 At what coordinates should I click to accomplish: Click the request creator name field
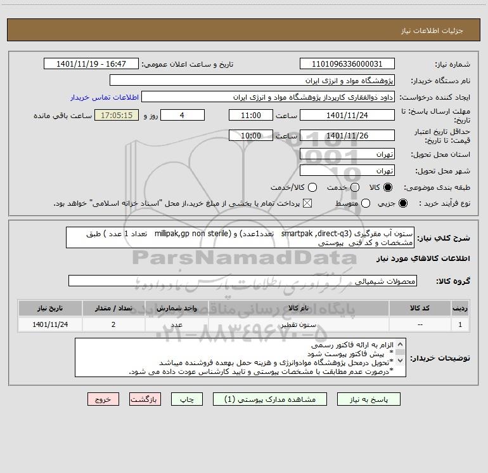268,97
